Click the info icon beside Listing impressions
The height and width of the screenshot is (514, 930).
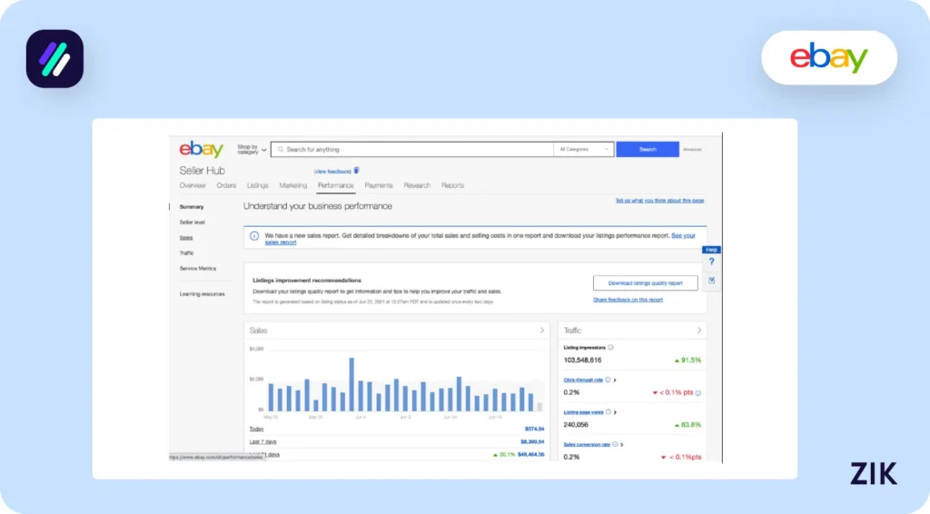610,347
